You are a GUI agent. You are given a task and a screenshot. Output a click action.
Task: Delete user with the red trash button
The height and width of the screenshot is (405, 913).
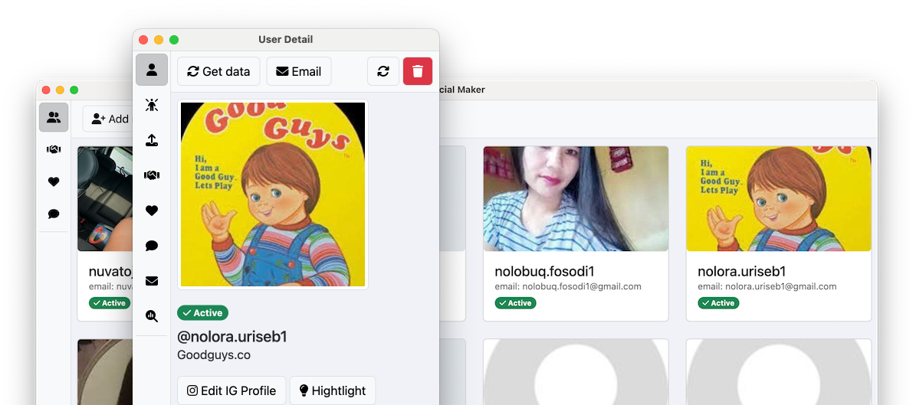418,71
